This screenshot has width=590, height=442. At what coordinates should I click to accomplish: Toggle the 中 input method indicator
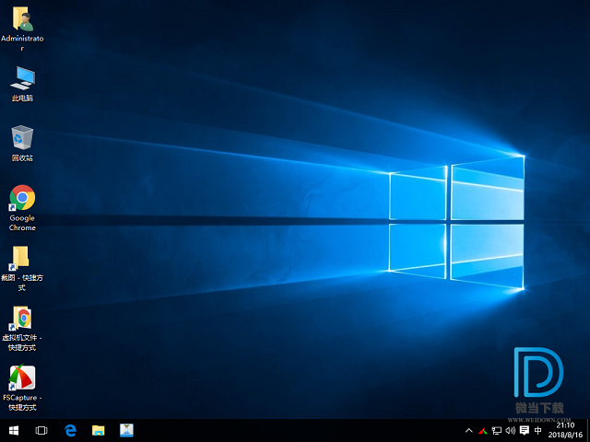pos(538,431)
